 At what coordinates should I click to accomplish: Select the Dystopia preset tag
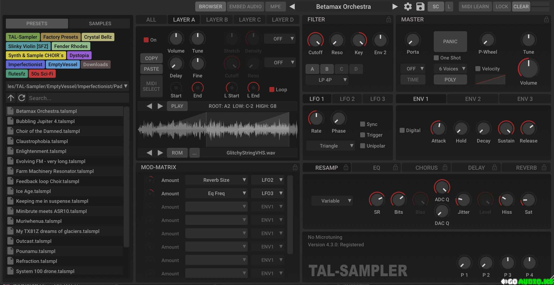(x=79, y=55)
